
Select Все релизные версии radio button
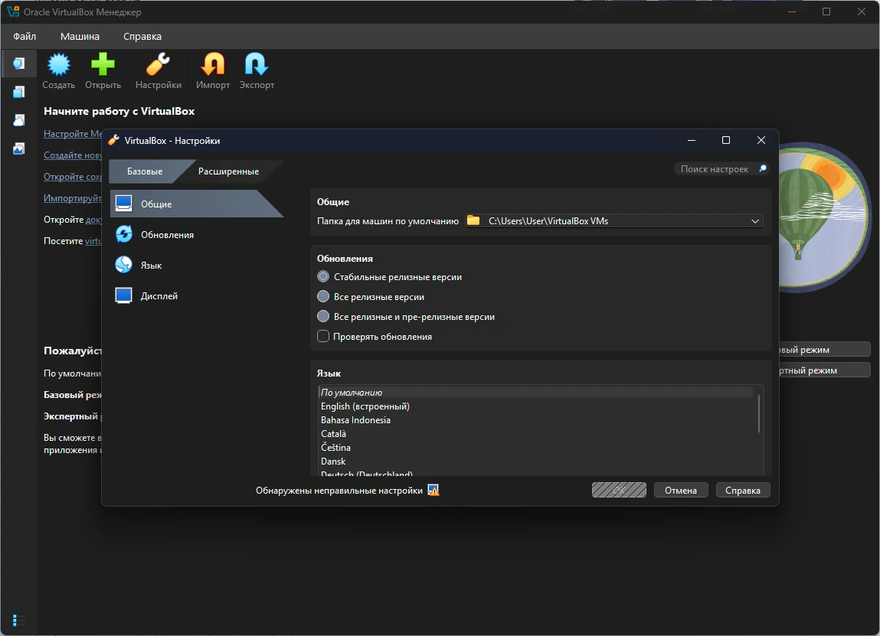pyautogui.click(x=323, y=297)
